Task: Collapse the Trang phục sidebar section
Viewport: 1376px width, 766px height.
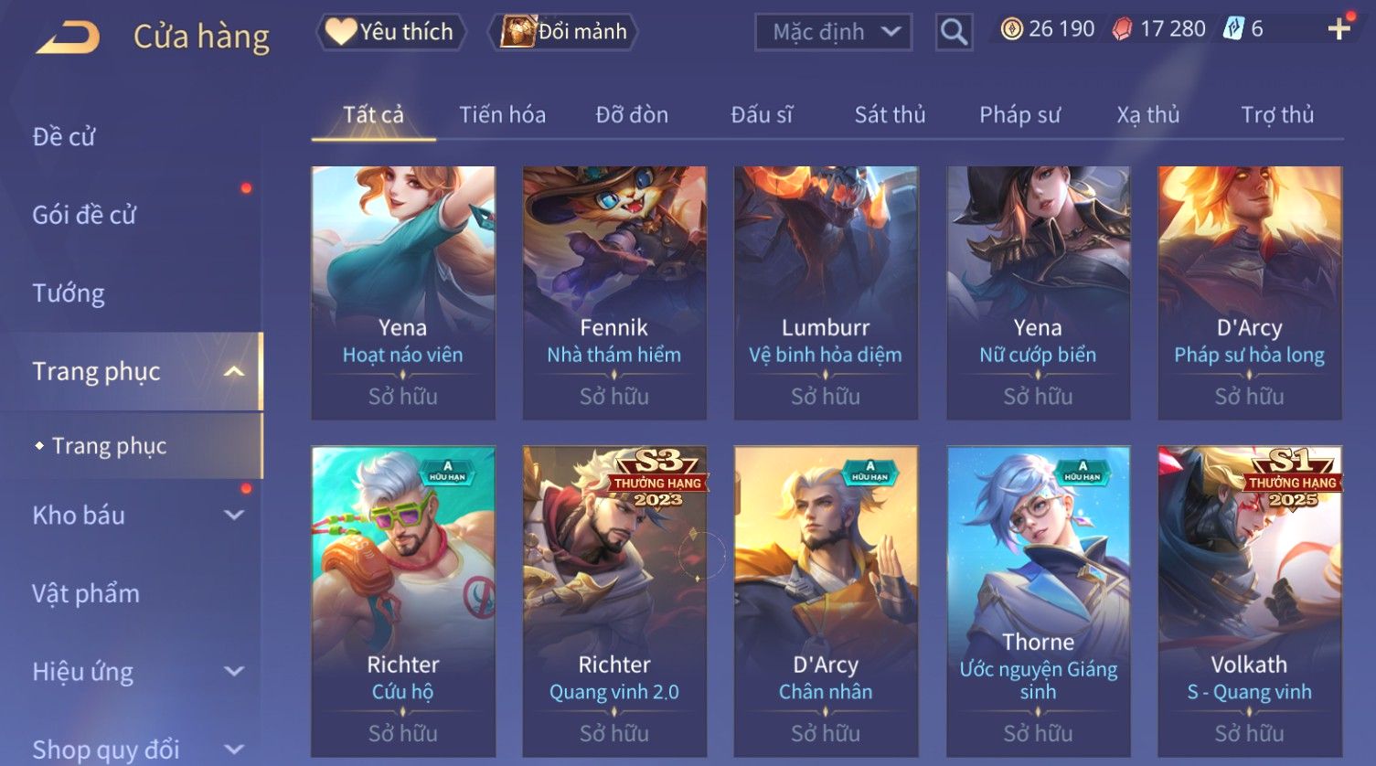Action: (234, 371)
